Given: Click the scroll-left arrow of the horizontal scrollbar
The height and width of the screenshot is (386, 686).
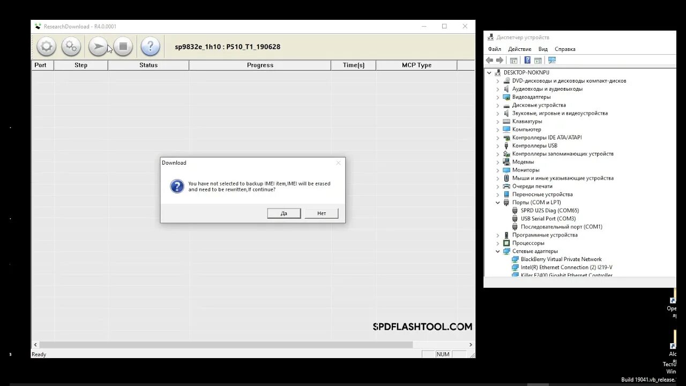Looking at the screenshot, I should pyautogui.click(x=36, y=345).
